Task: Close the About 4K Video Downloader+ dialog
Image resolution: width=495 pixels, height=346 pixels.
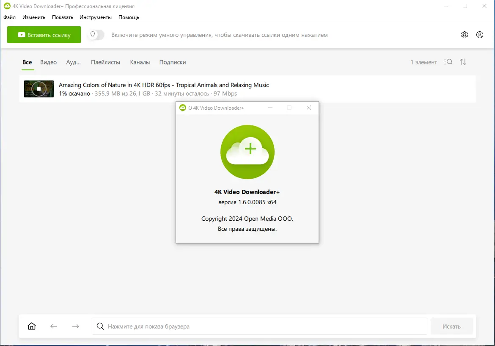Action: (x=309, y=108)
